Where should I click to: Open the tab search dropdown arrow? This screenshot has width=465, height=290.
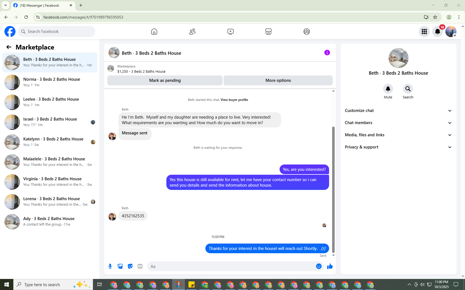[6, 5]
